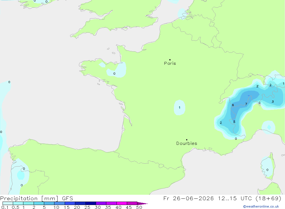Select the 30 mm purple legend swatch
Viewport: 285px width, 209px height.
101,203
